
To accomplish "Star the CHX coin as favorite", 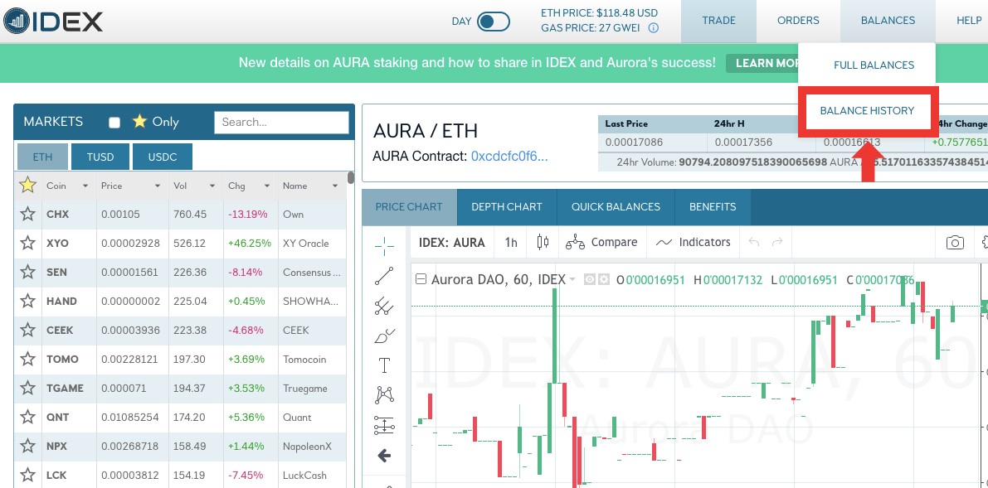I will click(x=28, y=214).
